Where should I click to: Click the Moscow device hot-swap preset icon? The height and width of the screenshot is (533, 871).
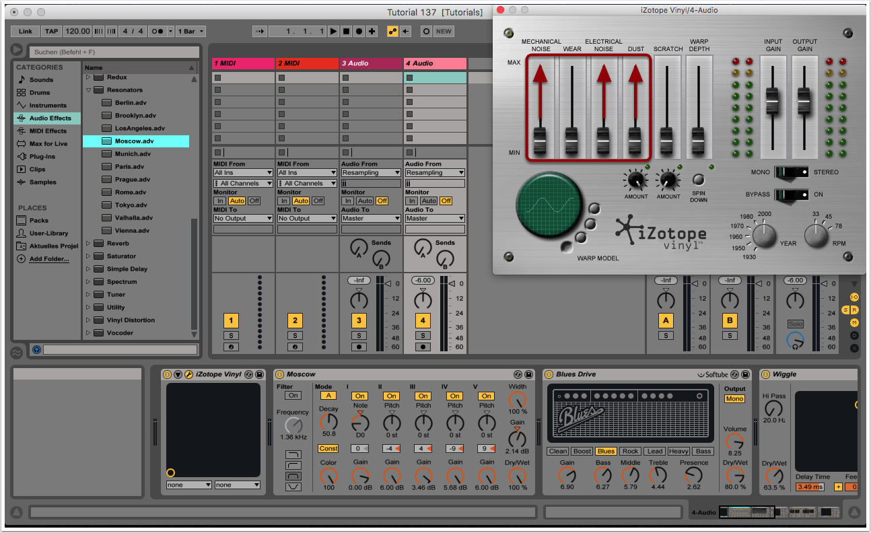point(518,374)
